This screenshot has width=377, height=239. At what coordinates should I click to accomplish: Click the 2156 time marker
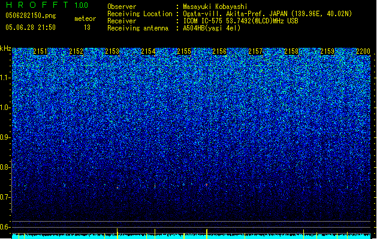pos(219,51)
